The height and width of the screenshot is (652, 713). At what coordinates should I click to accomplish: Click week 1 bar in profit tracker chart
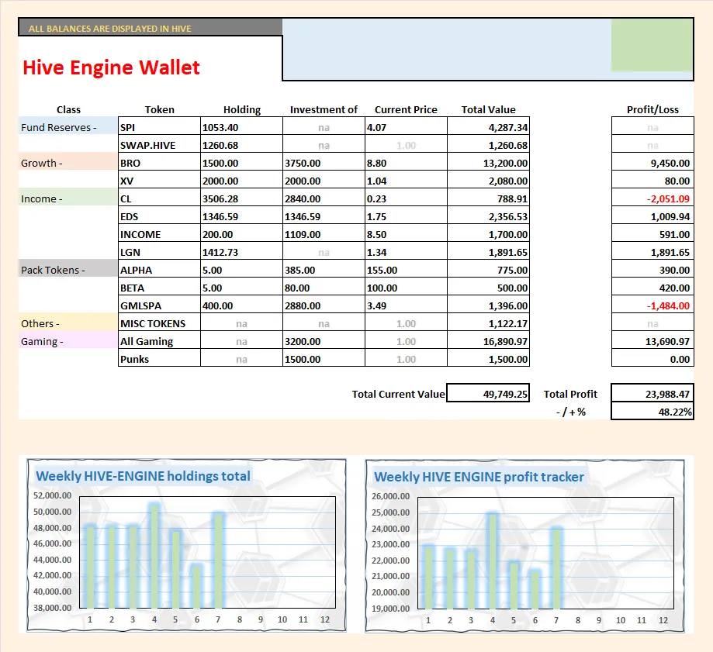click(428, 577)
